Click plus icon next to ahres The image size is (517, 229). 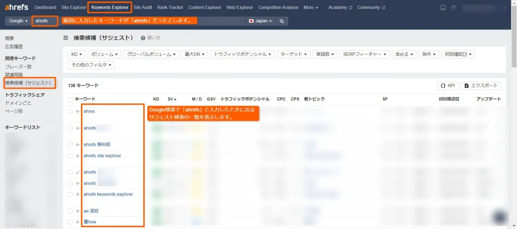point(77,111)
